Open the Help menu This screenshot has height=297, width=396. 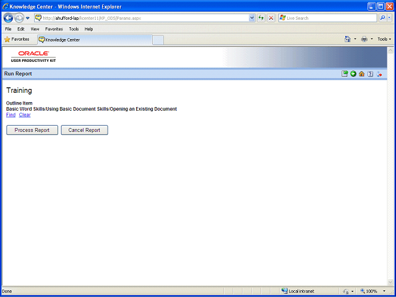click(88, 29)
